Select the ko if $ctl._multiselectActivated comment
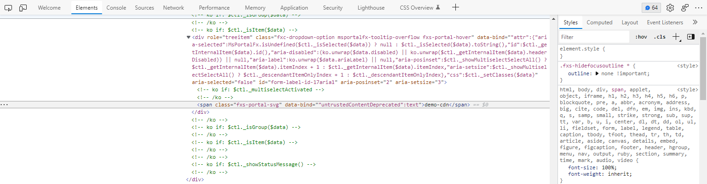 pyautogui.click(x=260, y=89)
